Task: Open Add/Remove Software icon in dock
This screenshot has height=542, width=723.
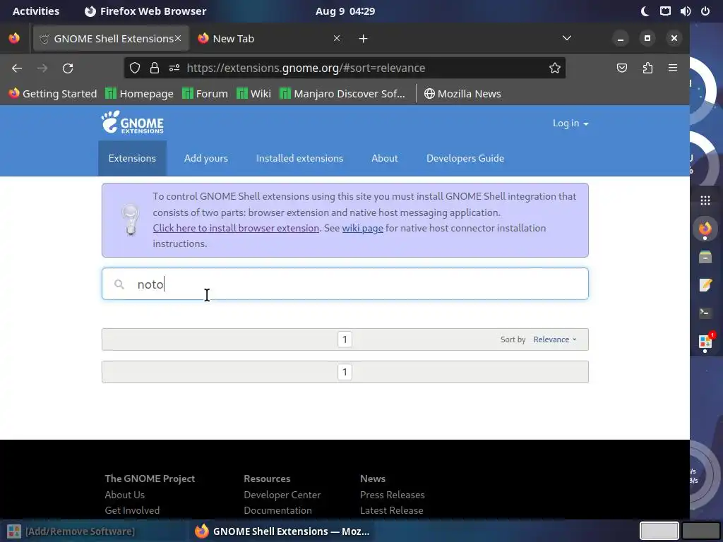Action: pos(705,342)
